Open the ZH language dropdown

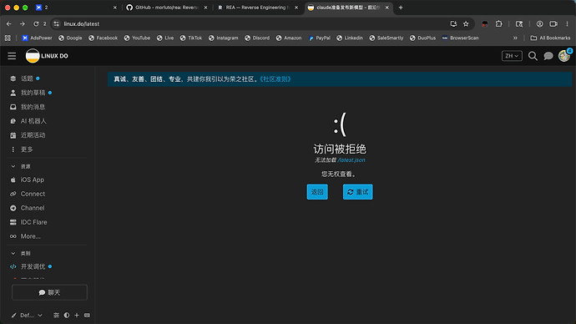(512, 56)
